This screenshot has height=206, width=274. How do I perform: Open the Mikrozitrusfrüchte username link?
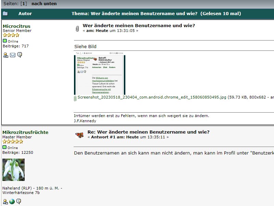tap(25, 132)
